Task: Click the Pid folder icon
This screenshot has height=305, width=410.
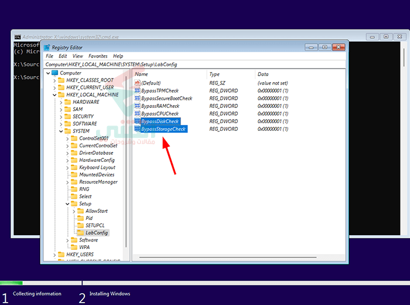Action: 81,218
